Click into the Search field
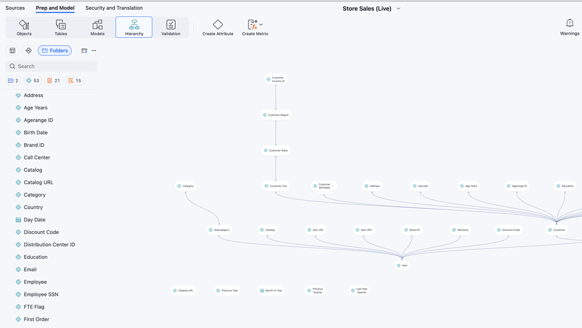This screenshot has height=328, width=582. coord(51,66)
